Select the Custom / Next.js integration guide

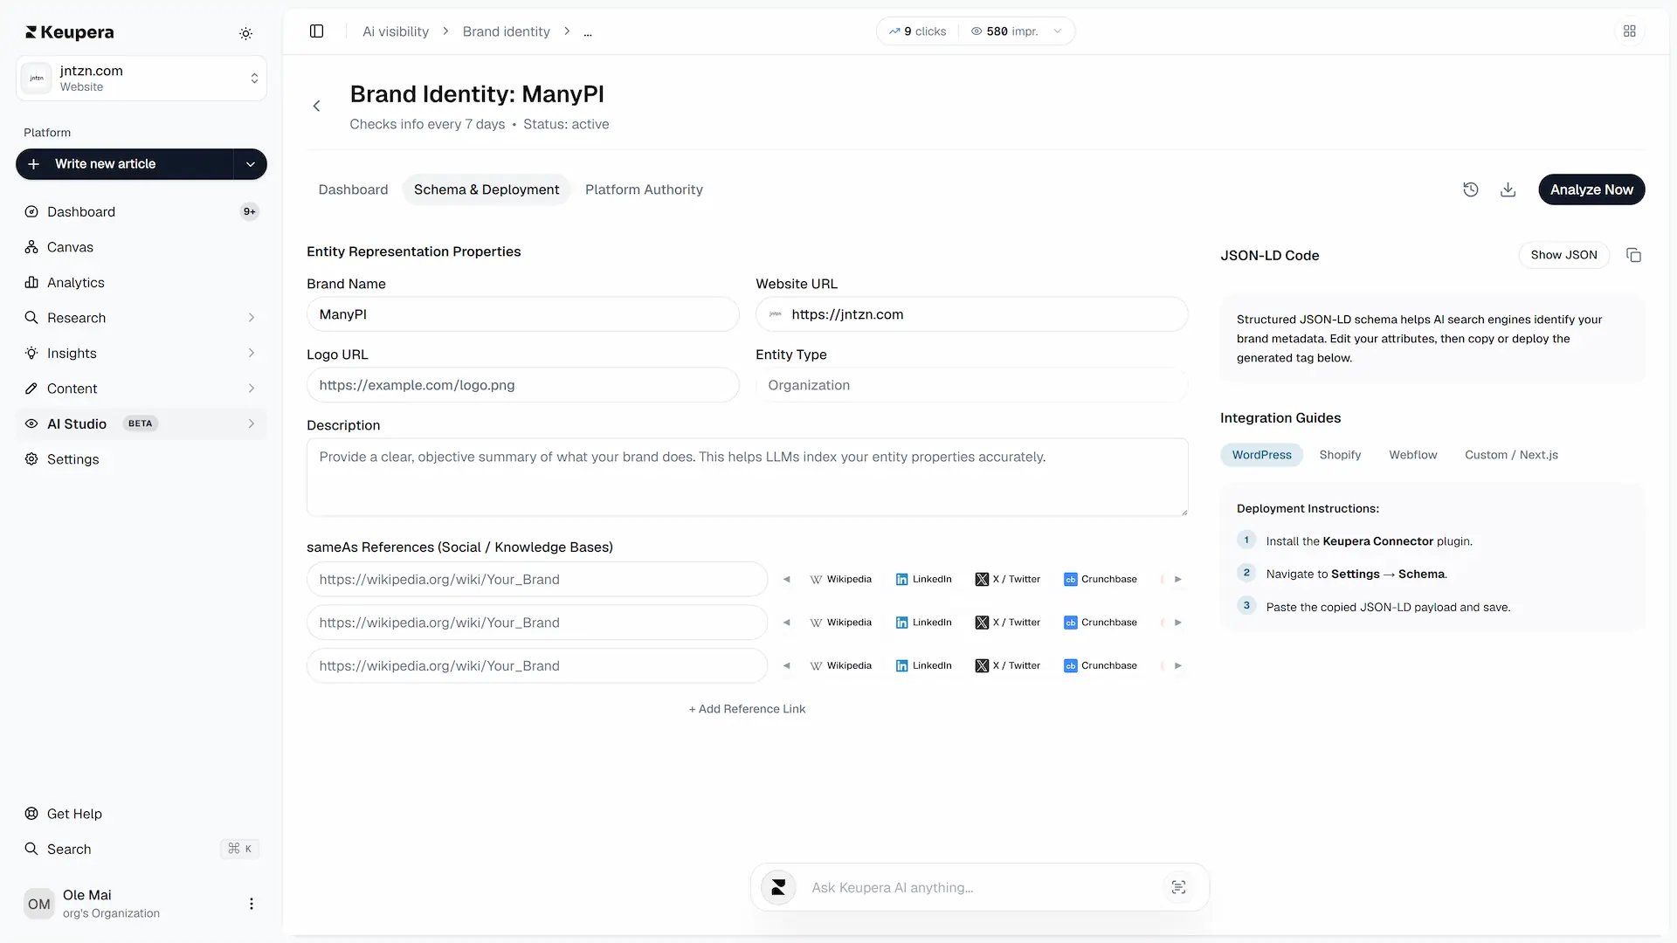point(1511,455)
